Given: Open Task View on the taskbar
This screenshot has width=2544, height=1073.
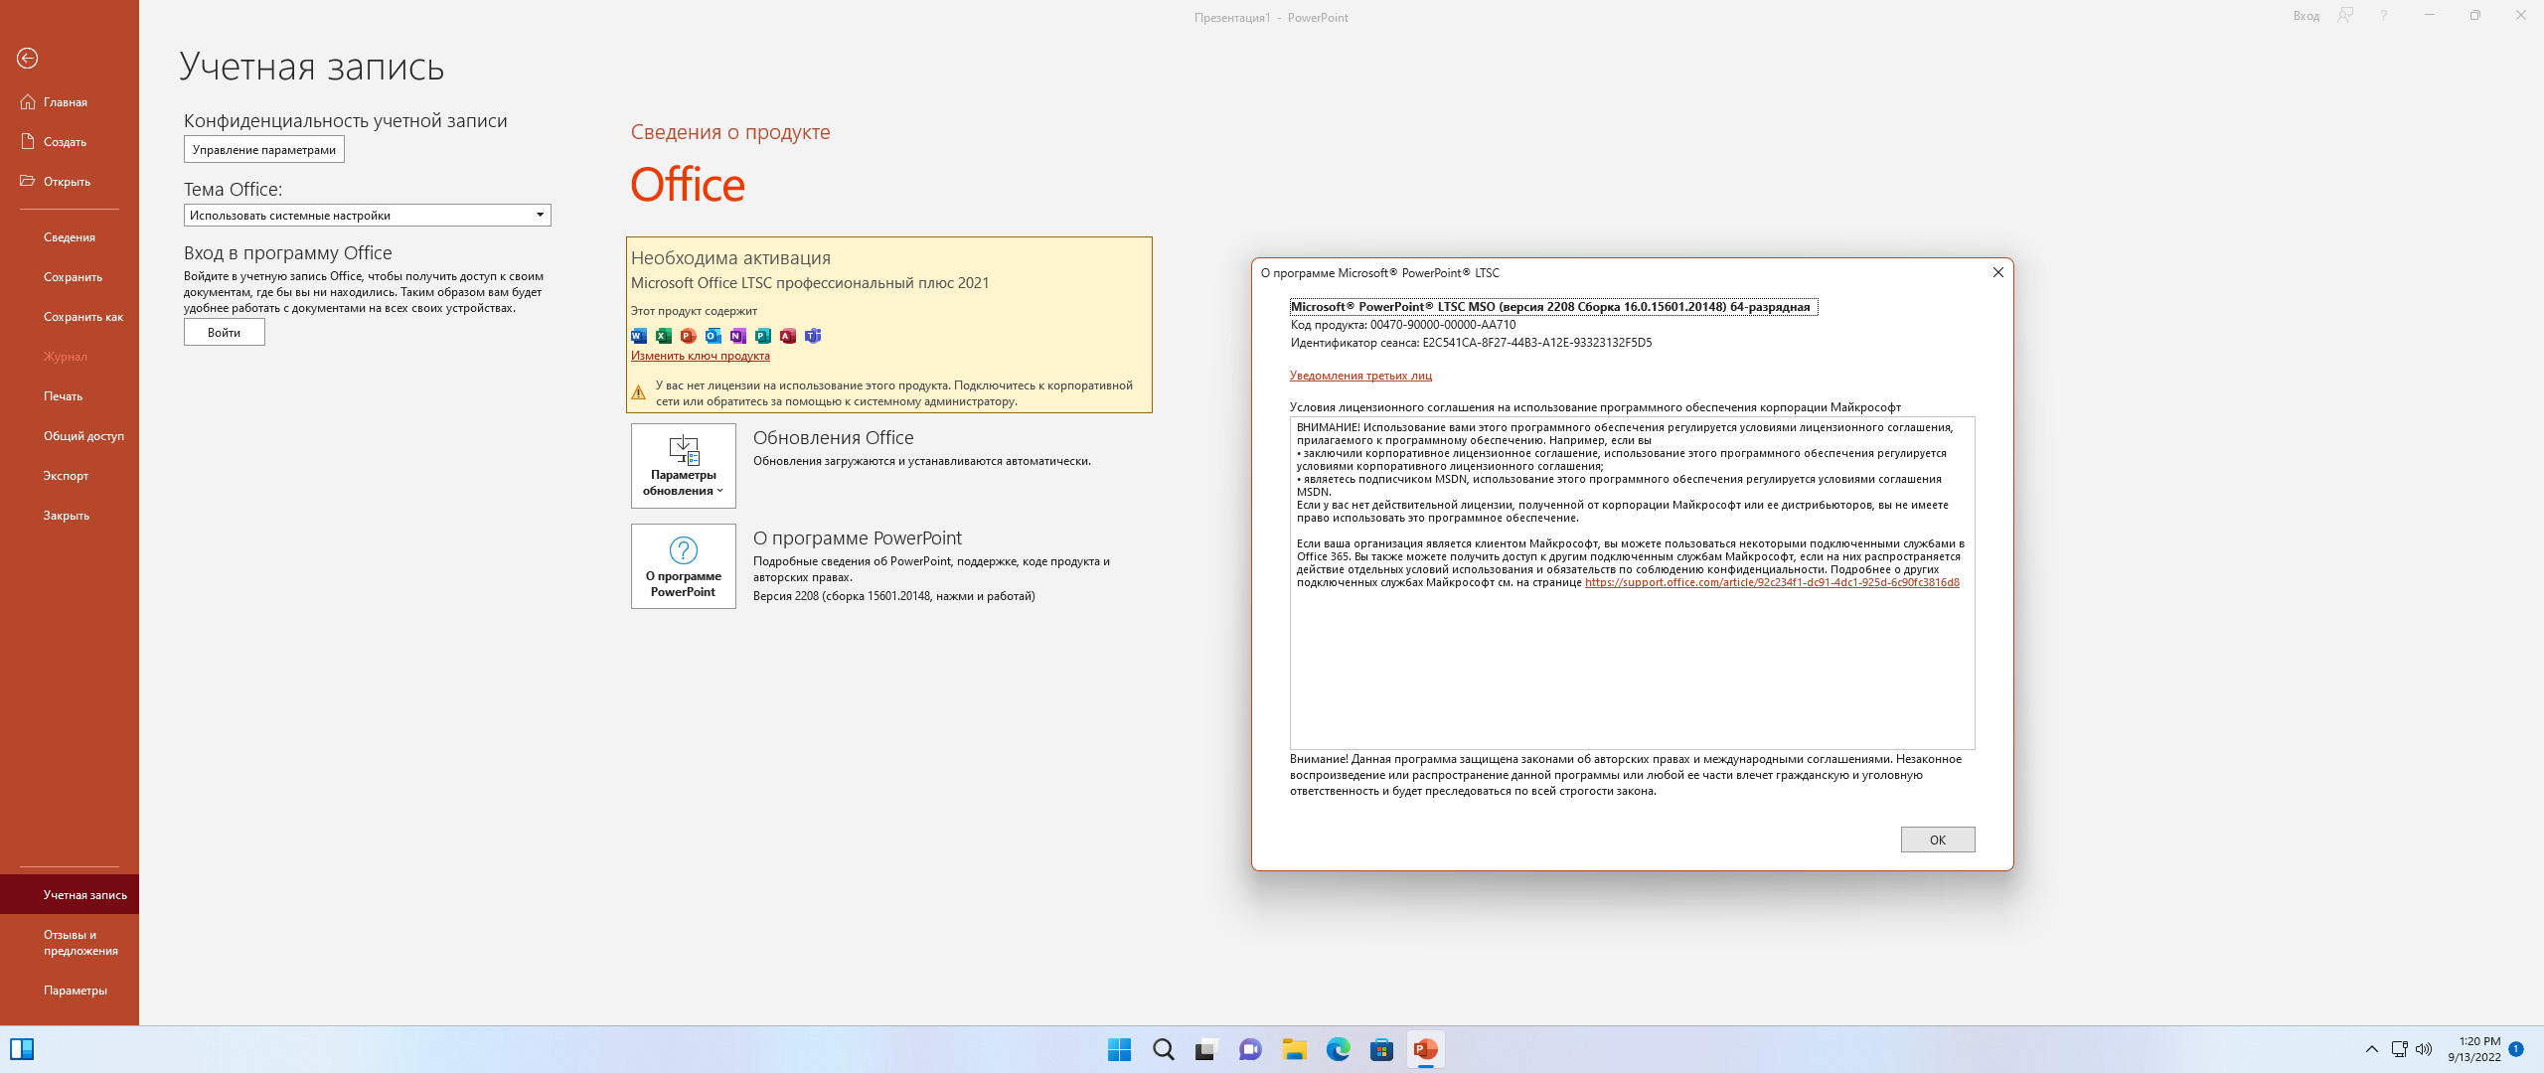Looking at the screenshot, I should [1206, 1049].
